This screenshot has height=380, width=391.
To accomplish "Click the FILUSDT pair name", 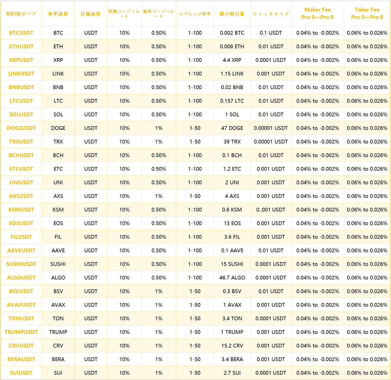I will (x=21, y=237).
